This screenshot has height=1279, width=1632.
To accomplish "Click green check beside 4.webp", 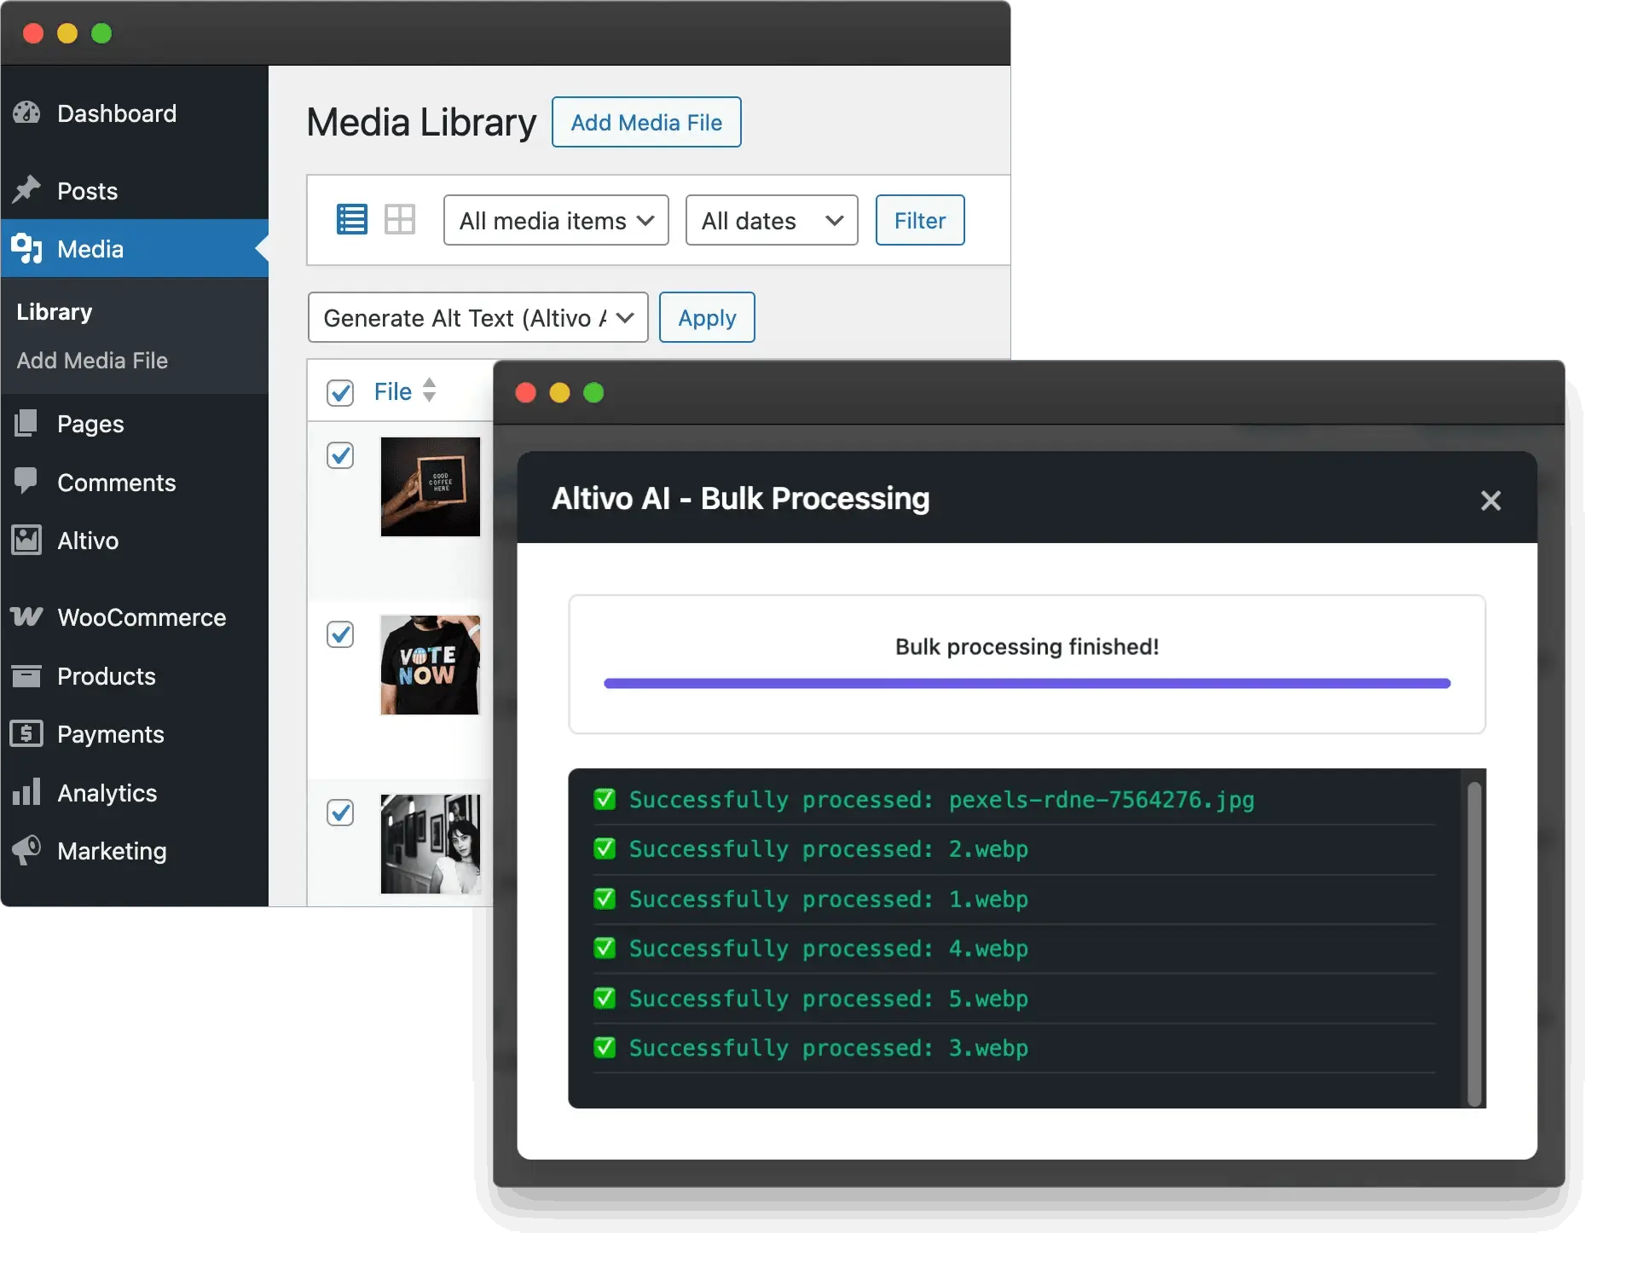I will pos(605,948).
